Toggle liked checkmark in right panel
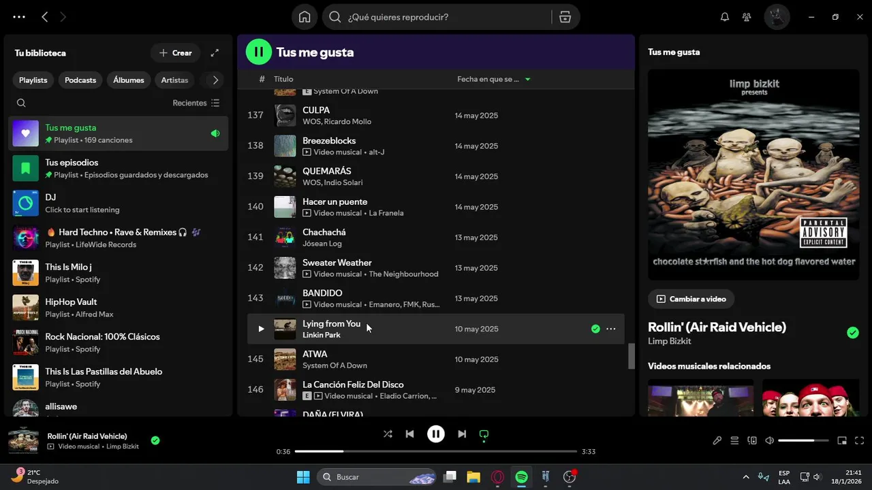872x490 pixels. (x=853, y=333)
